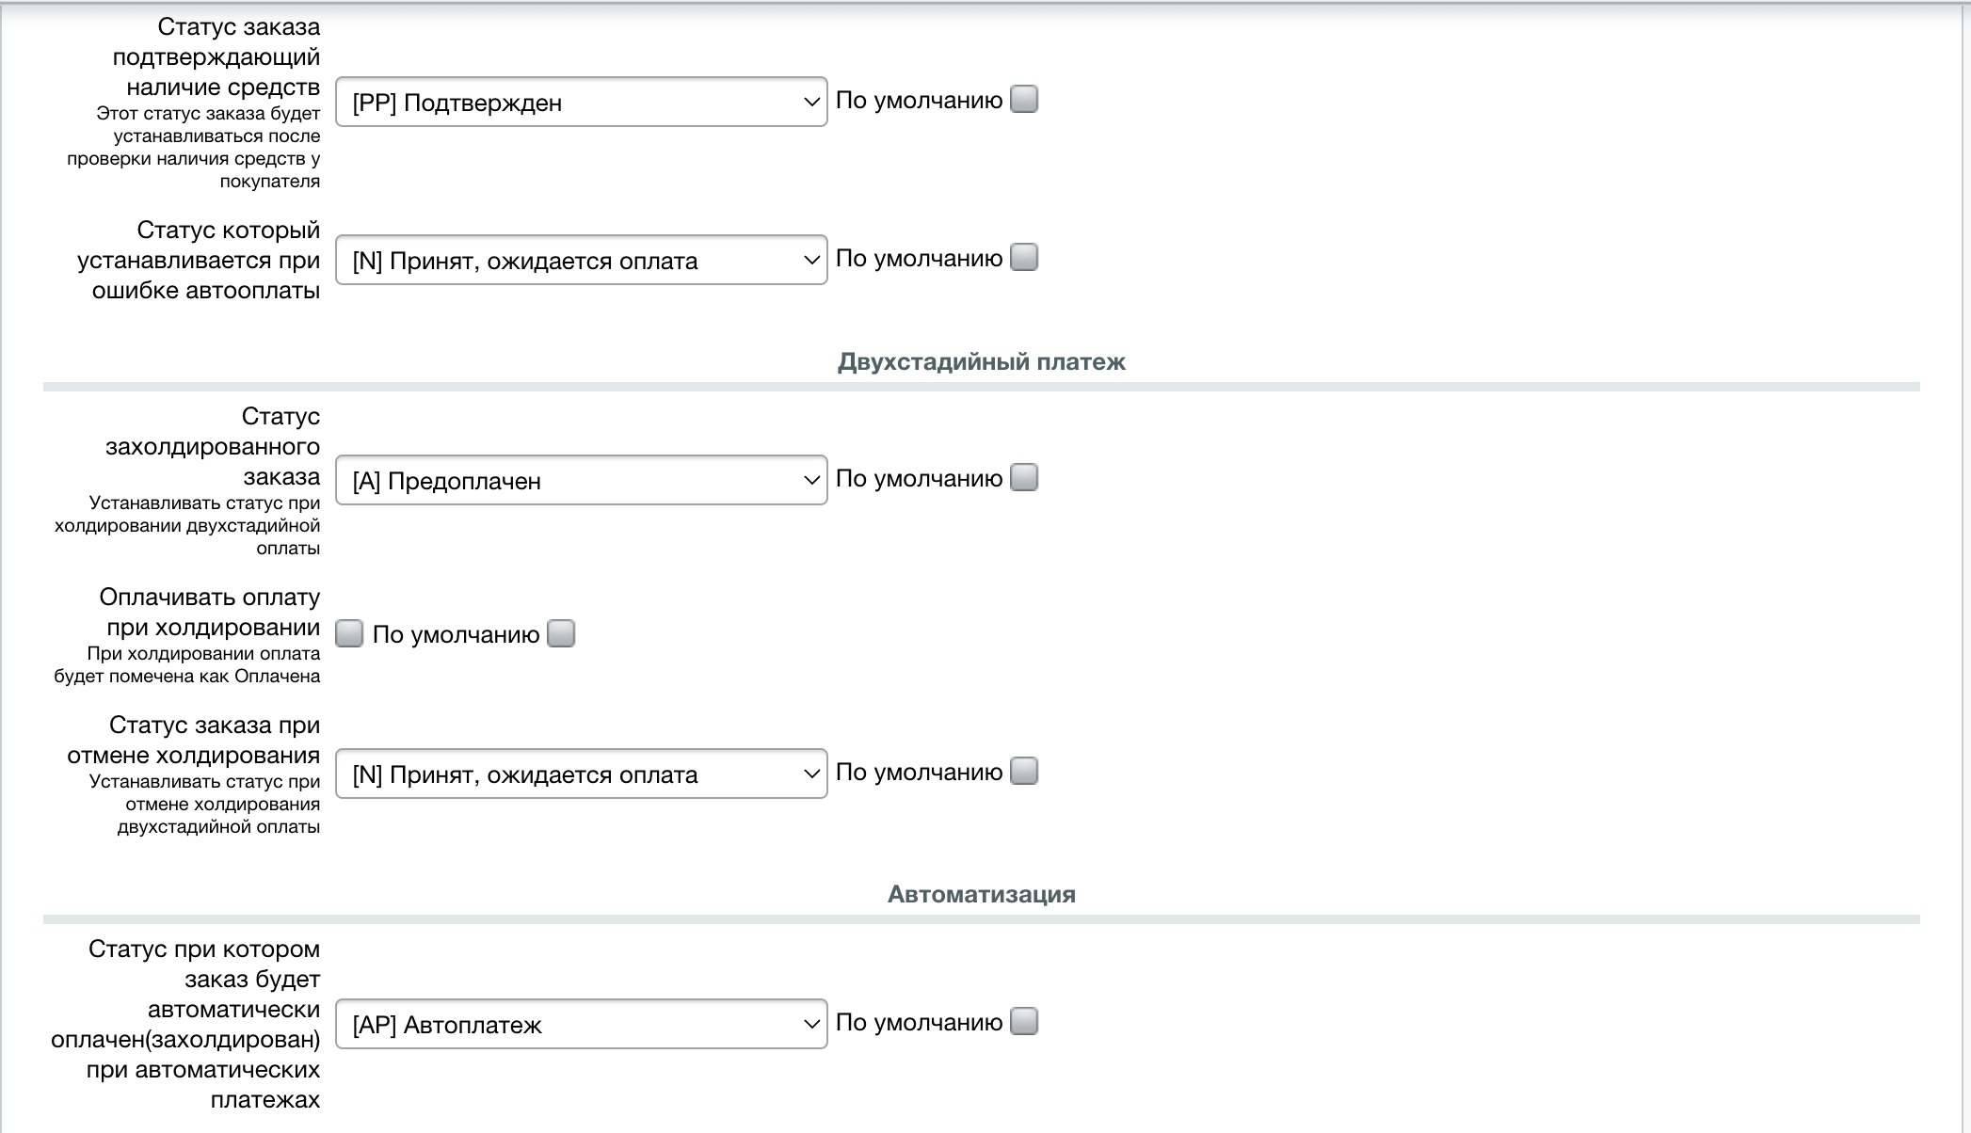Toggle the 'Оплачивать оплату при холдировании' checkbox

tap(349, 633)
